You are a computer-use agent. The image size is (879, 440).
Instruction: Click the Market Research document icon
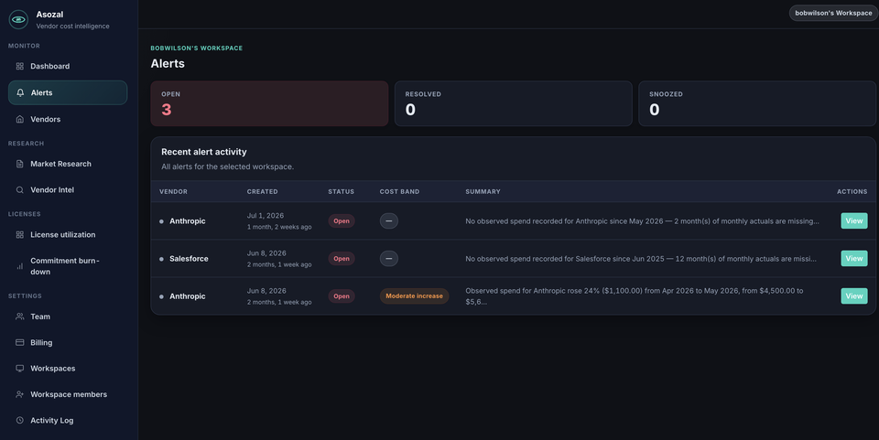point(19,164)
